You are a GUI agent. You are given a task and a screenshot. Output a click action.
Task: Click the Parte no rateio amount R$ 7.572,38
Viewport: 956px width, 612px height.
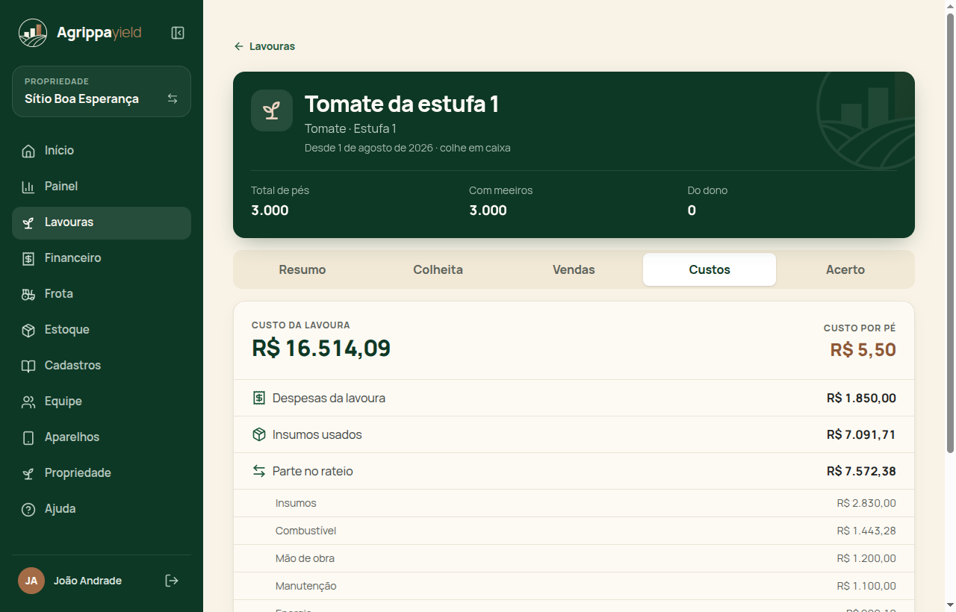click(x=861, y=471)
